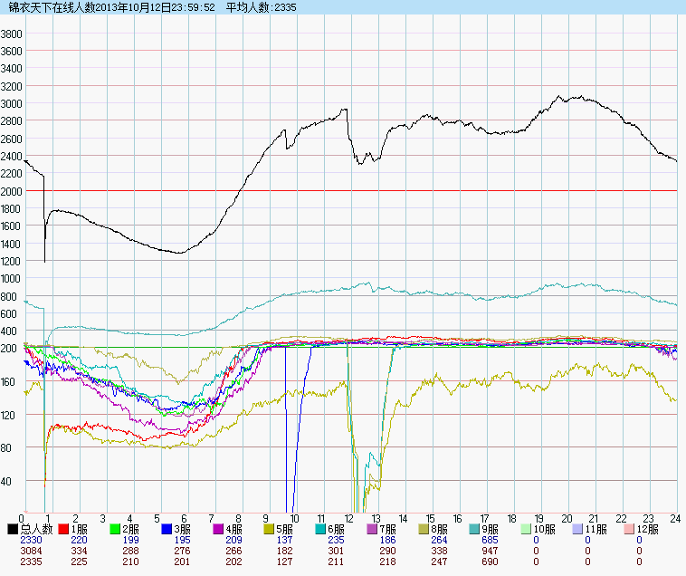This screenshot has height=576, width=686.
Task: Select the purple 4服 legend swatch
Action: (x=219, y=528)
